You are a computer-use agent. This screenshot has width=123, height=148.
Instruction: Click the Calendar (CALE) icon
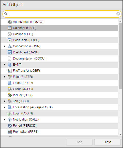click(x=10, y=28)
